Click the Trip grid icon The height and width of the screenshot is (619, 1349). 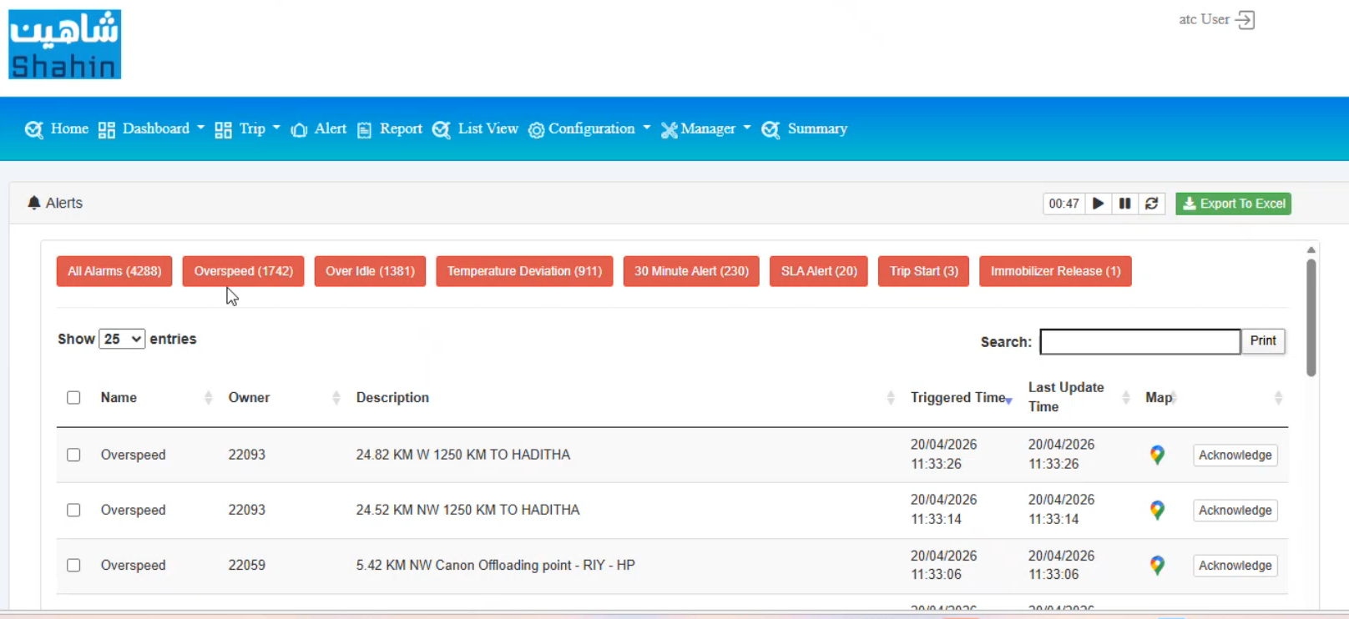[x=223, y=129]
